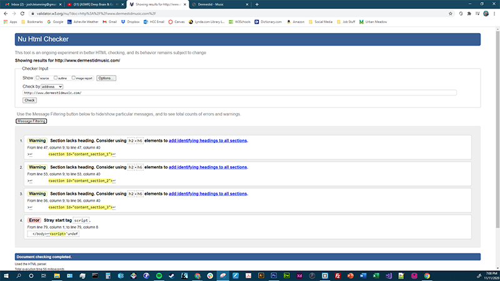Switch to the ASMR YouTube tab

point(94,4)
